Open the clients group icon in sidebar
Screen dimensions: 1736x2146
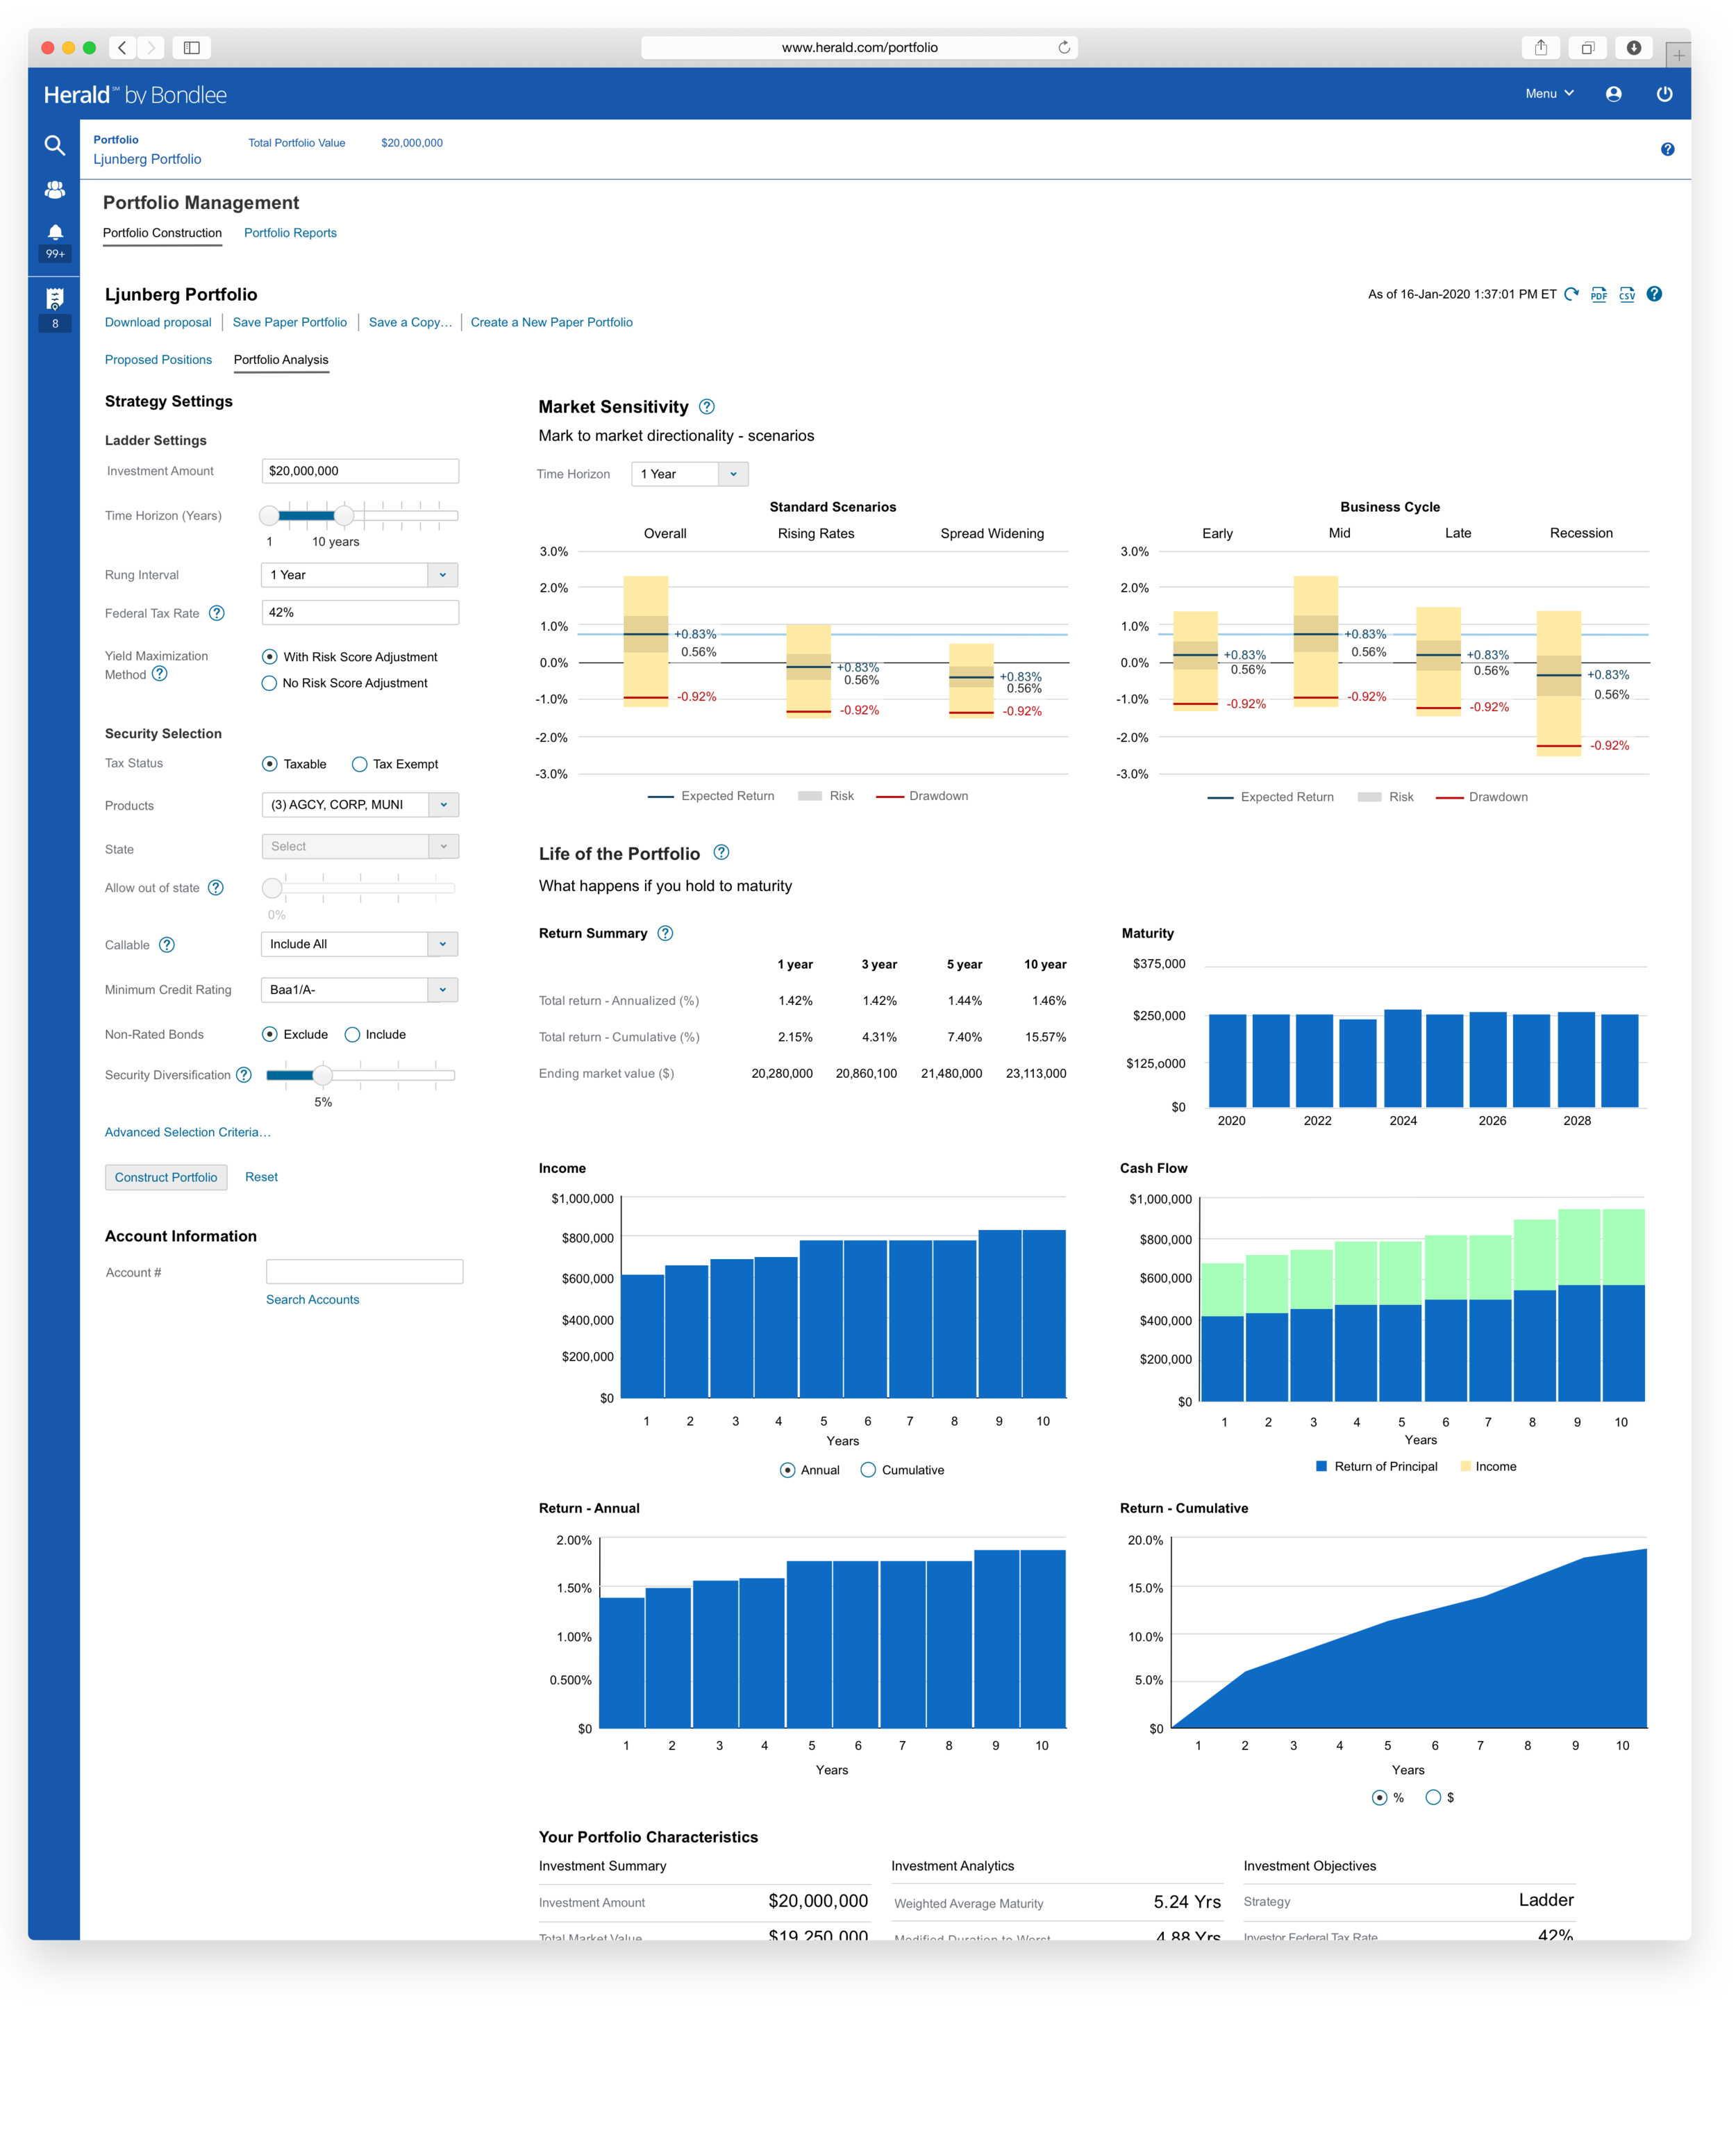point(55,189)
